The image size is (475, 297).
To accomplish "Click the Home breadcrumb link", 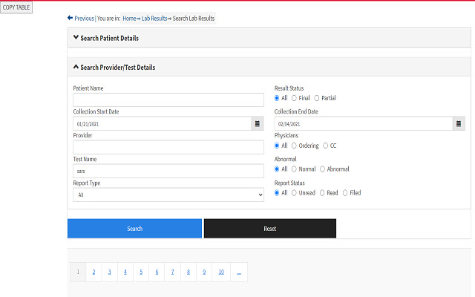I will [129, 18].
